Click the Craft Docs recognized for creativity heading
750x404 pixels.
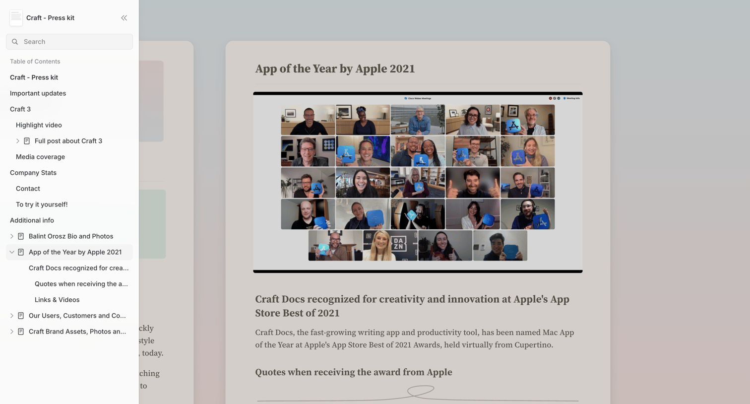[412, 306]
